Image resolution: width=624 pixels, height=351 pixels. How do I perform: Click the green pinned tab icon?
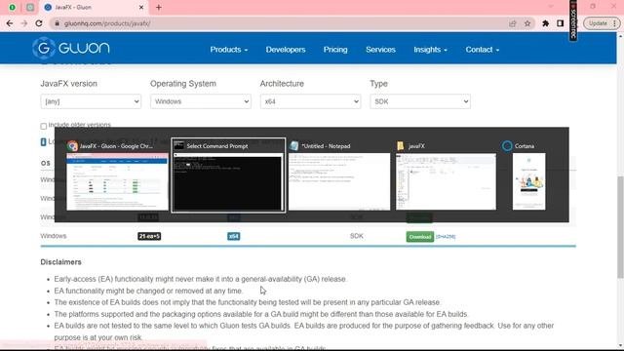pos(13,7)
